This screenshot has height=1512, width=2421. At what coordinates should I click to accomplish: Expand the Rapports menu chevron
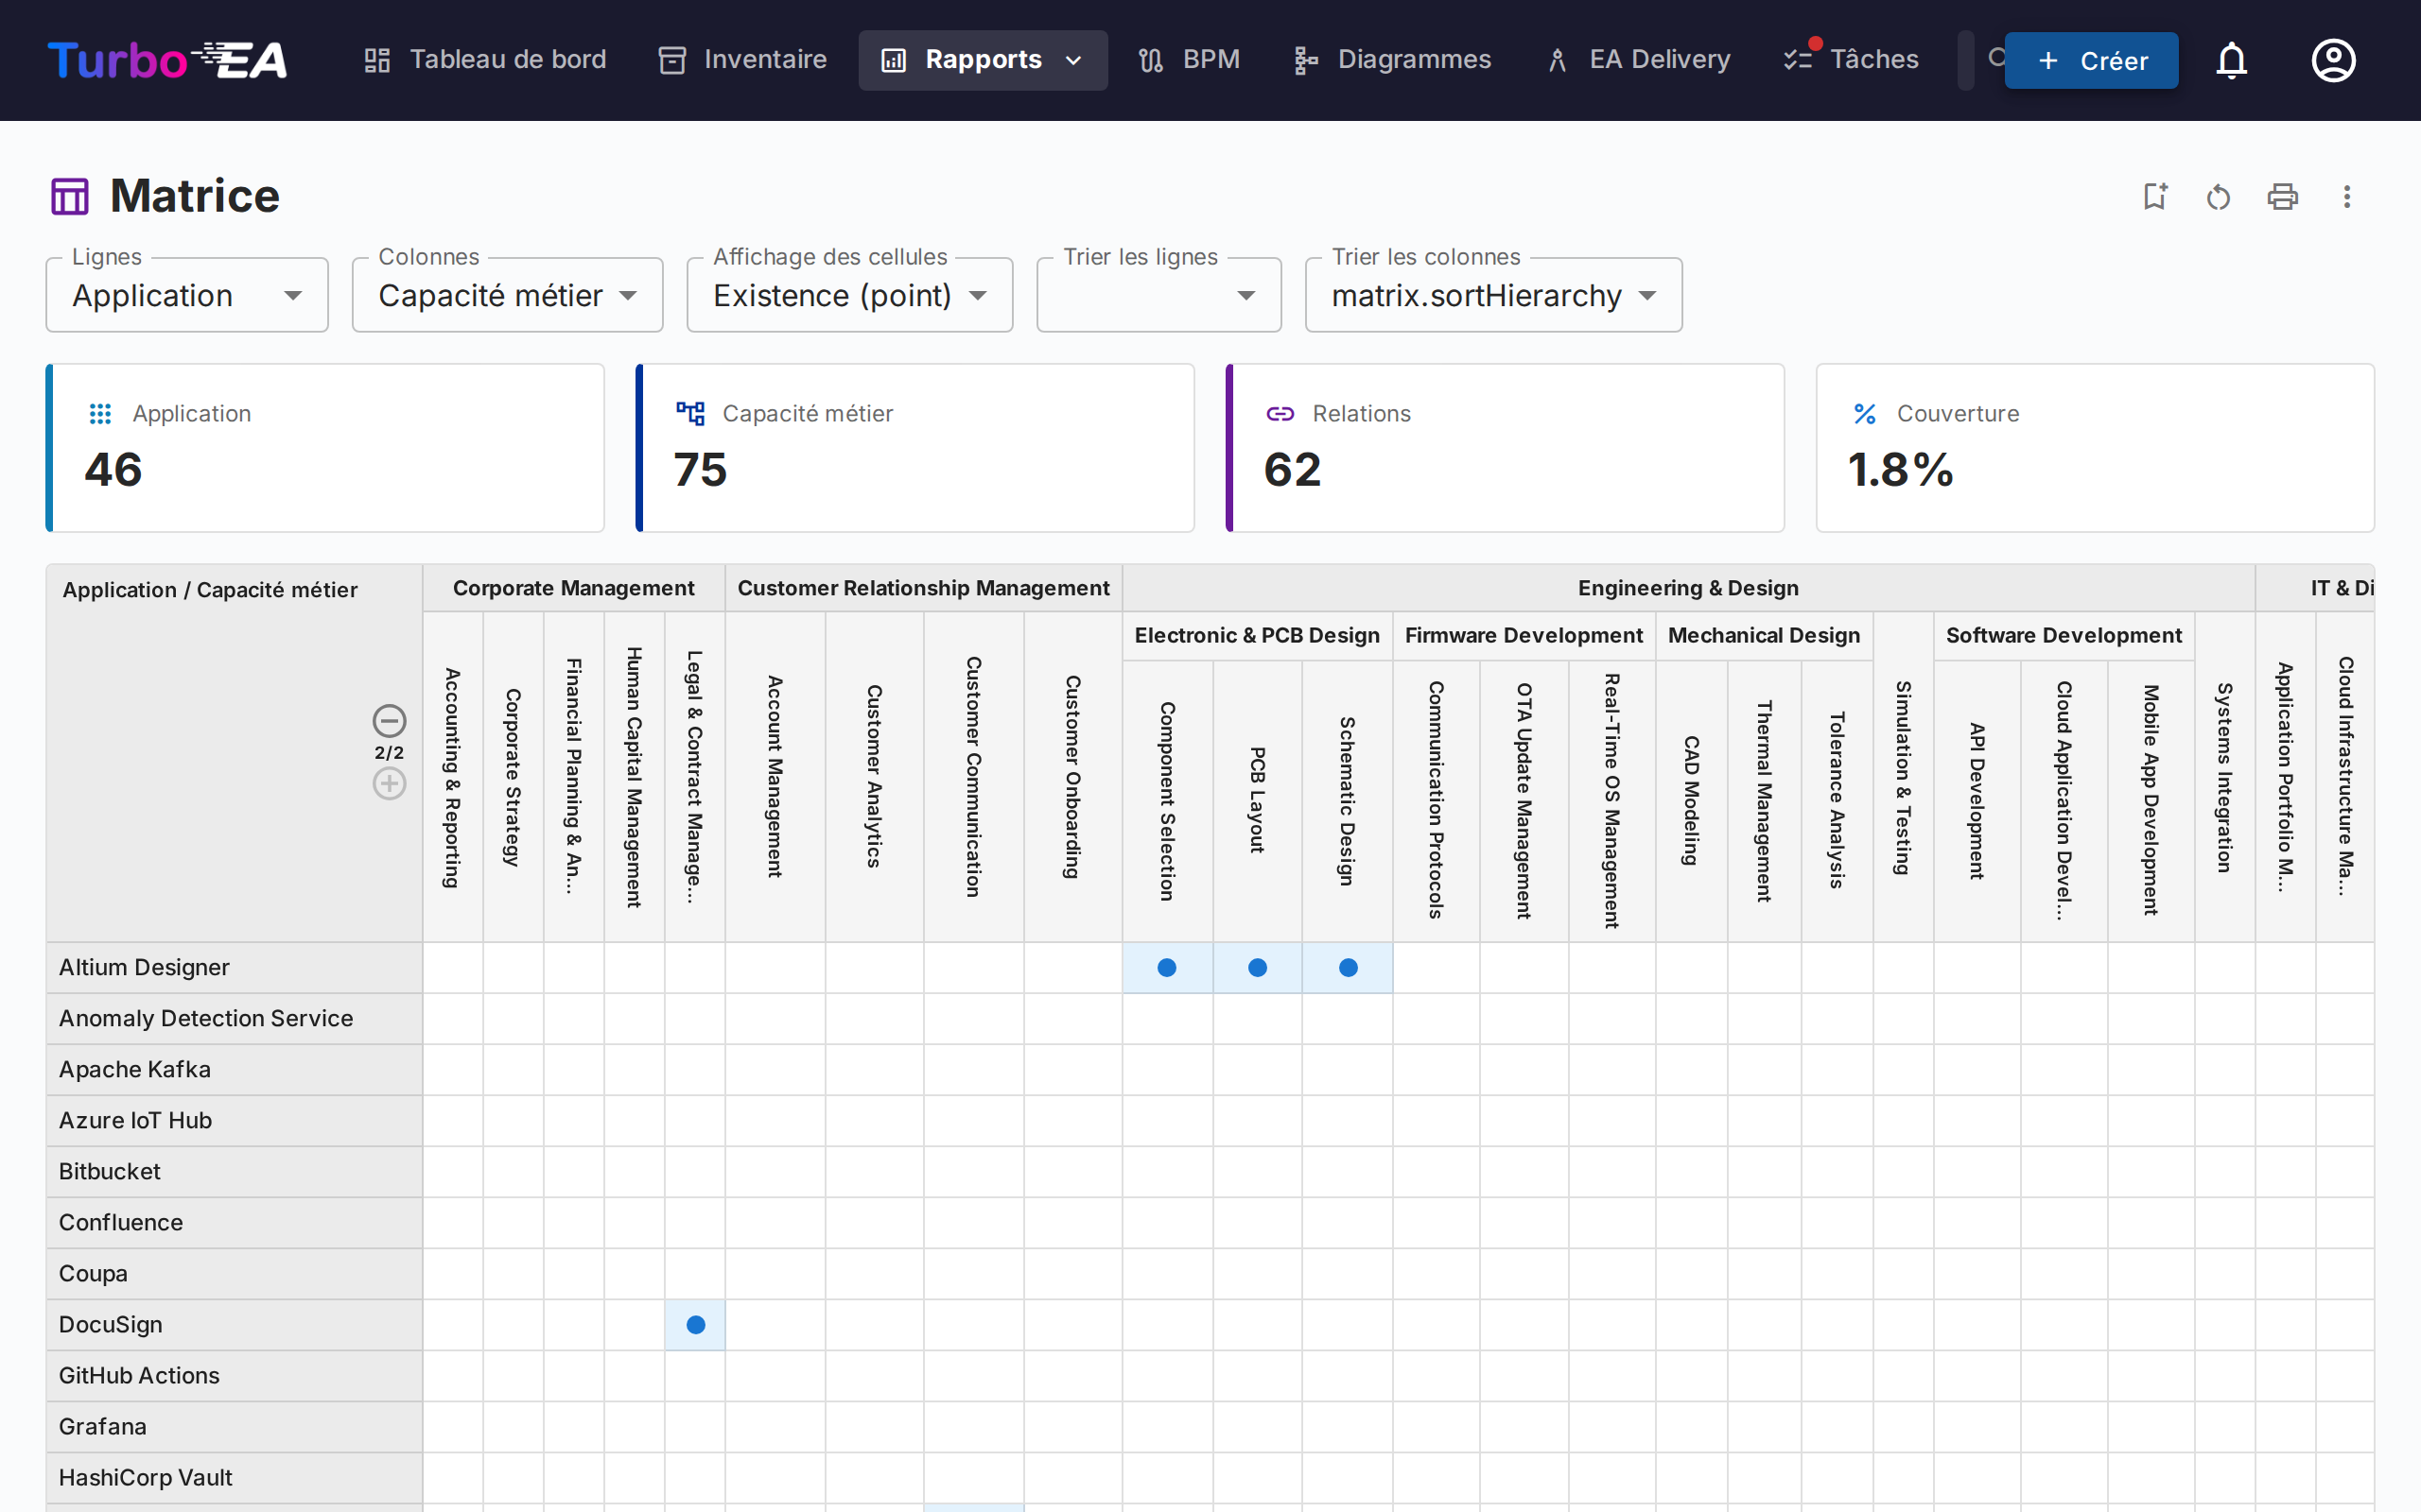click(1075, 60)
